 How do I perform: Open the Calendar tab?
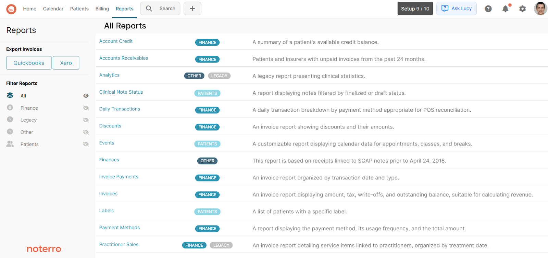pos(53,9)
